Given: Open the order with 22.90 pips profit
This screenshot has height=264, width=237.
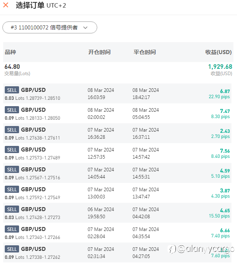Looking at the screenshot, I should [118, 93].
